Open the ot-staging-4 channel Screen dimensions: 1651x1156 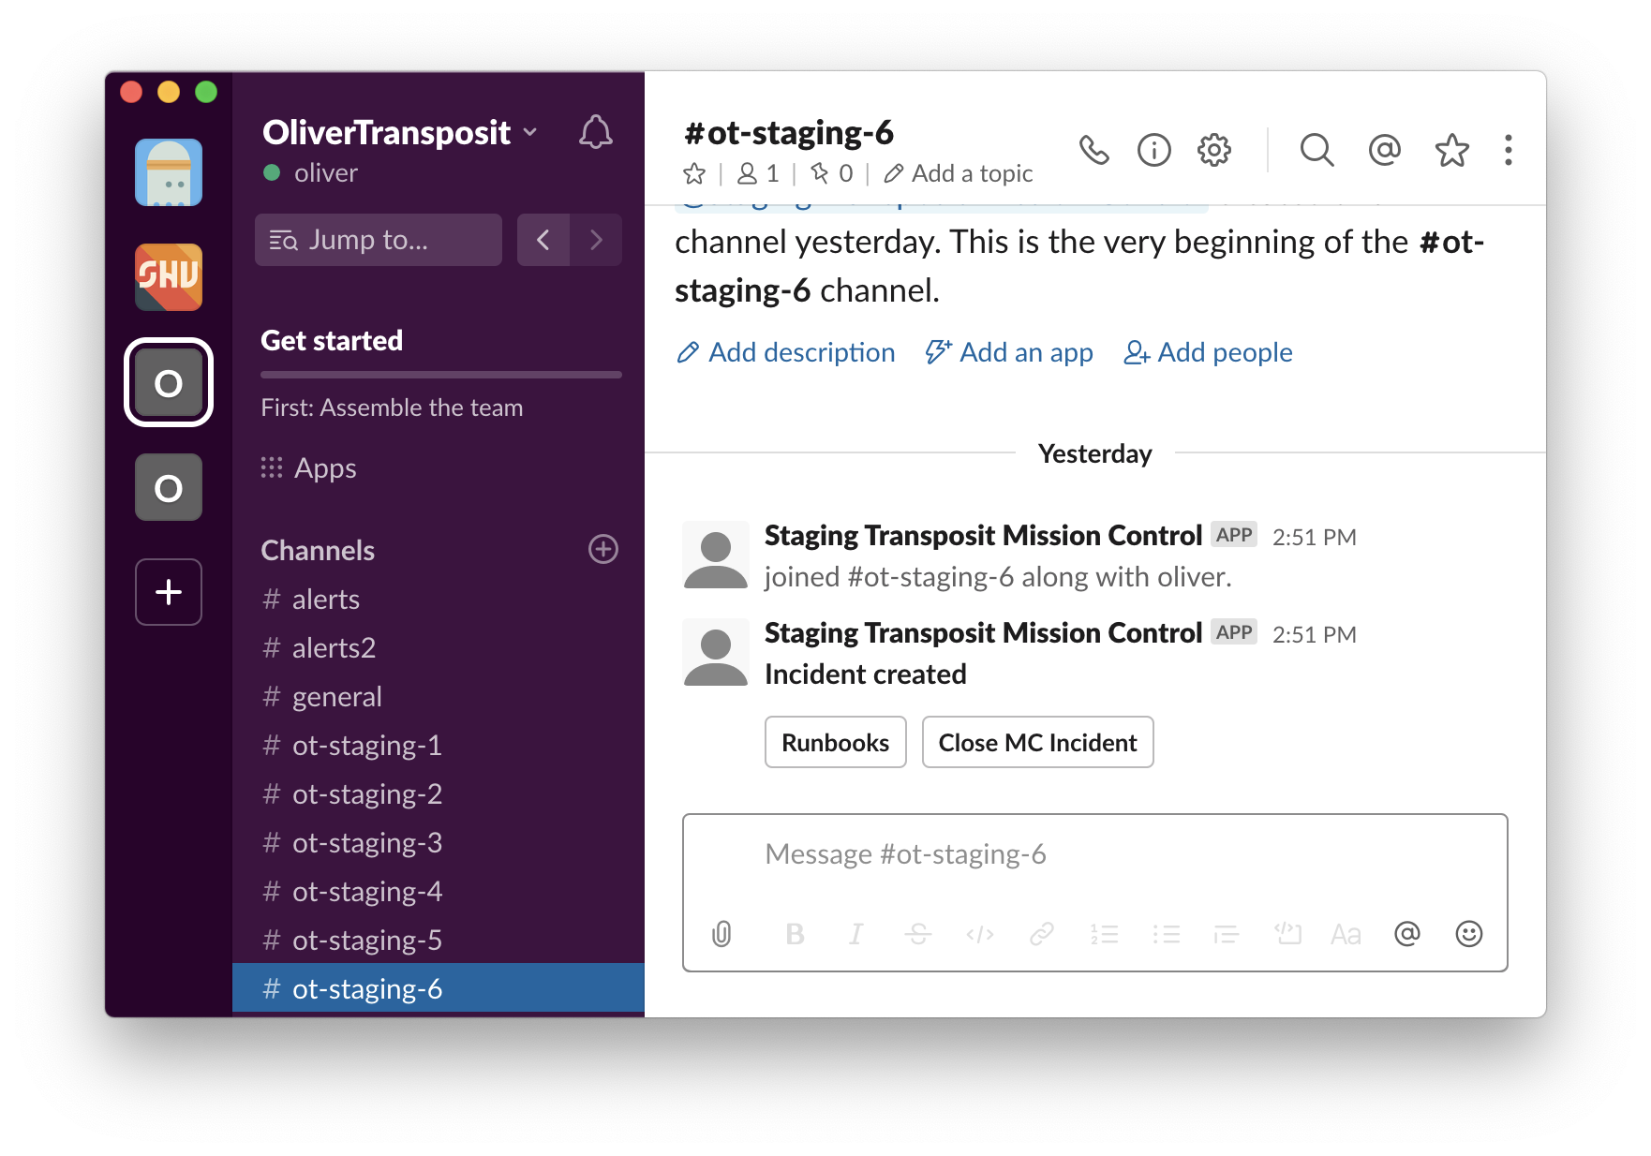(x=439, y=892)
